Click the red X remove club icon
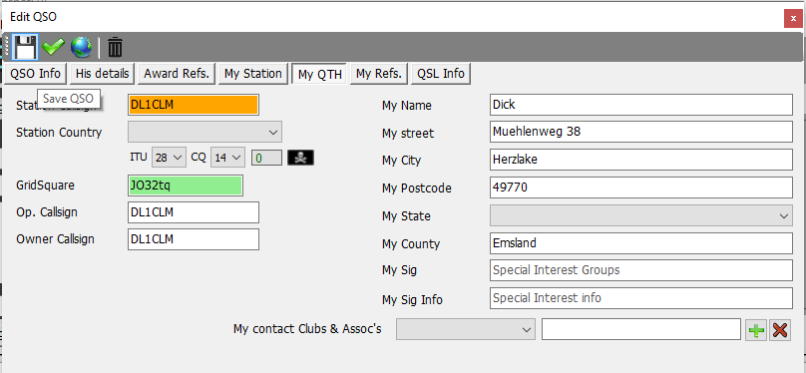This screenshot has width=806, height=373. (x=780, y=329)
